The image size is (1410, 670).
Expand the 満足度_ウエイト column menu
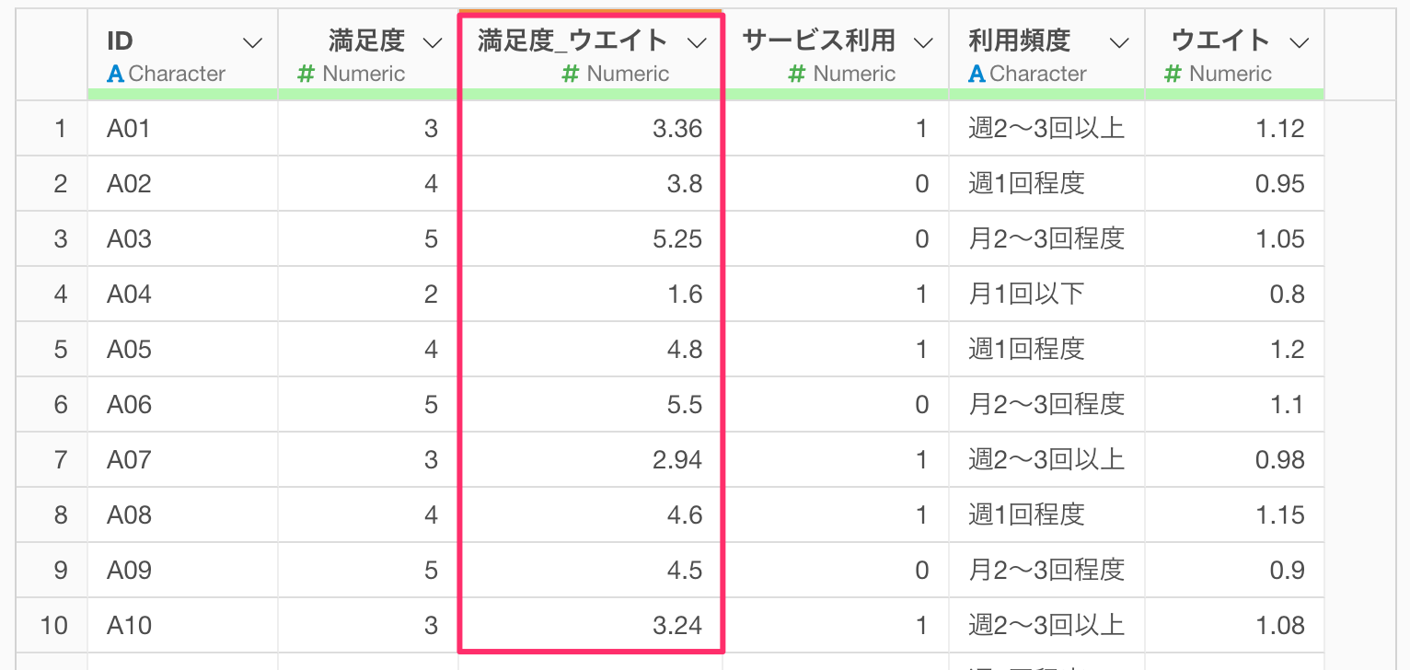coord(697,42)
